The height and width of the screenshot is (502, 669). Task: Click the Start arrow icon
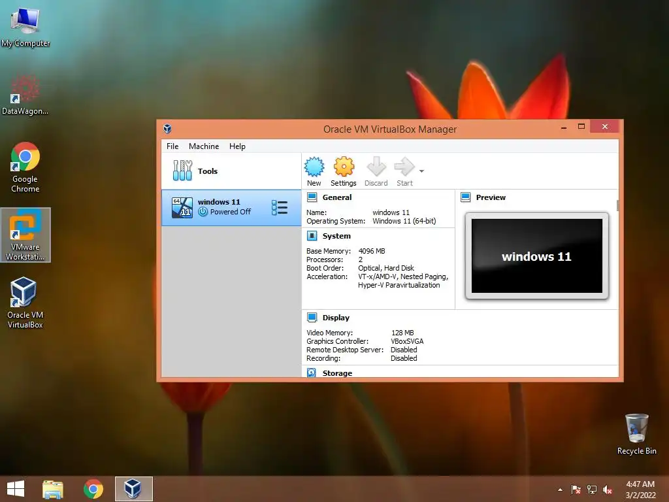point(404,167)
